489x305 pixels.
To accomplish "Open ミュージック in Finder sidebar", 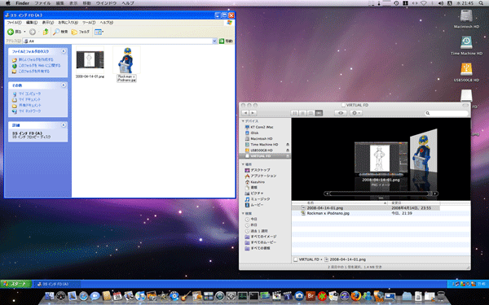I will 261,199.
